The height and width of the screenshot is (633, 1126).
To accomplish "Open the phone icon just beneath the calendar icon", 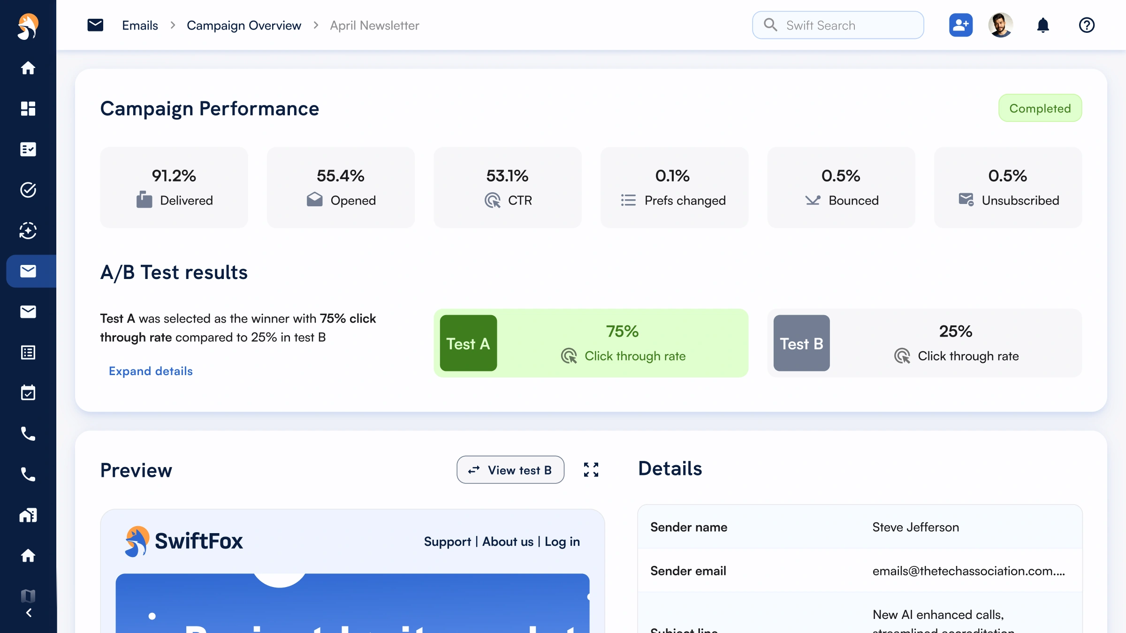I will (28, 434).
